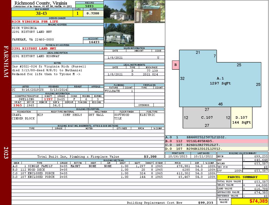Click APPRAISED VALUE $74,385
This screenshot has width=269, height=205.
pyautogui.click(x=261, y=192)
